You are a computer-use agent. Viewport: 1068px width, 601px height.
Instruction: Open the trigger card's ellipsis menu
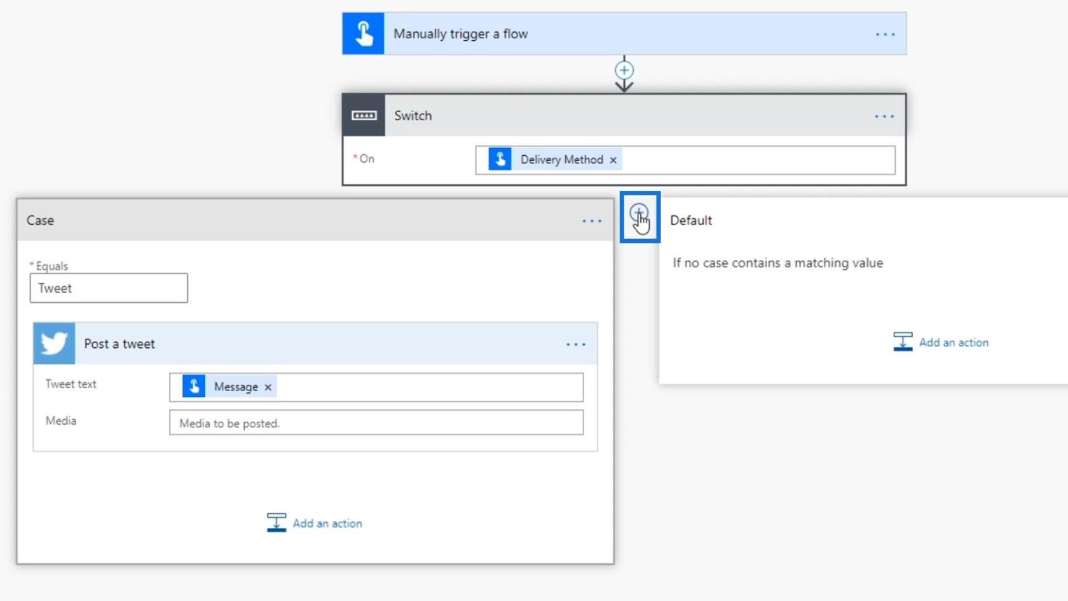point(885,34)
